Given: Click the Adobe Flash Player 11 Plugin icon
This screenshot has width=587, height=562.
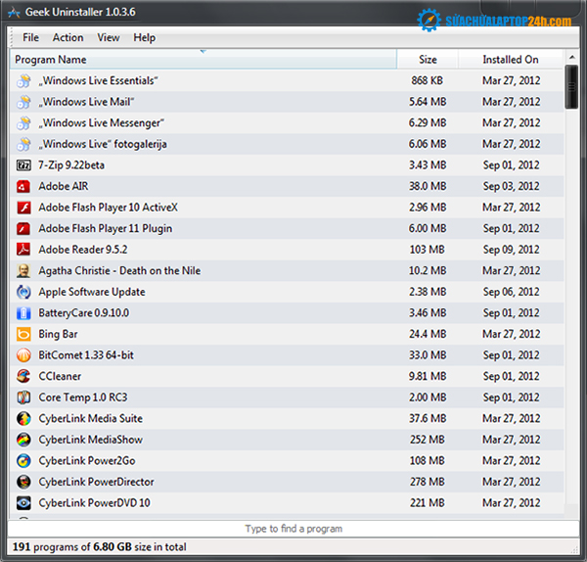Looking at the screenshot, I should [23, 228].
